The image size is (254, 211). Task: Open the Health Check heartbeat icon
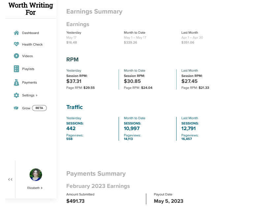point(16,44)
